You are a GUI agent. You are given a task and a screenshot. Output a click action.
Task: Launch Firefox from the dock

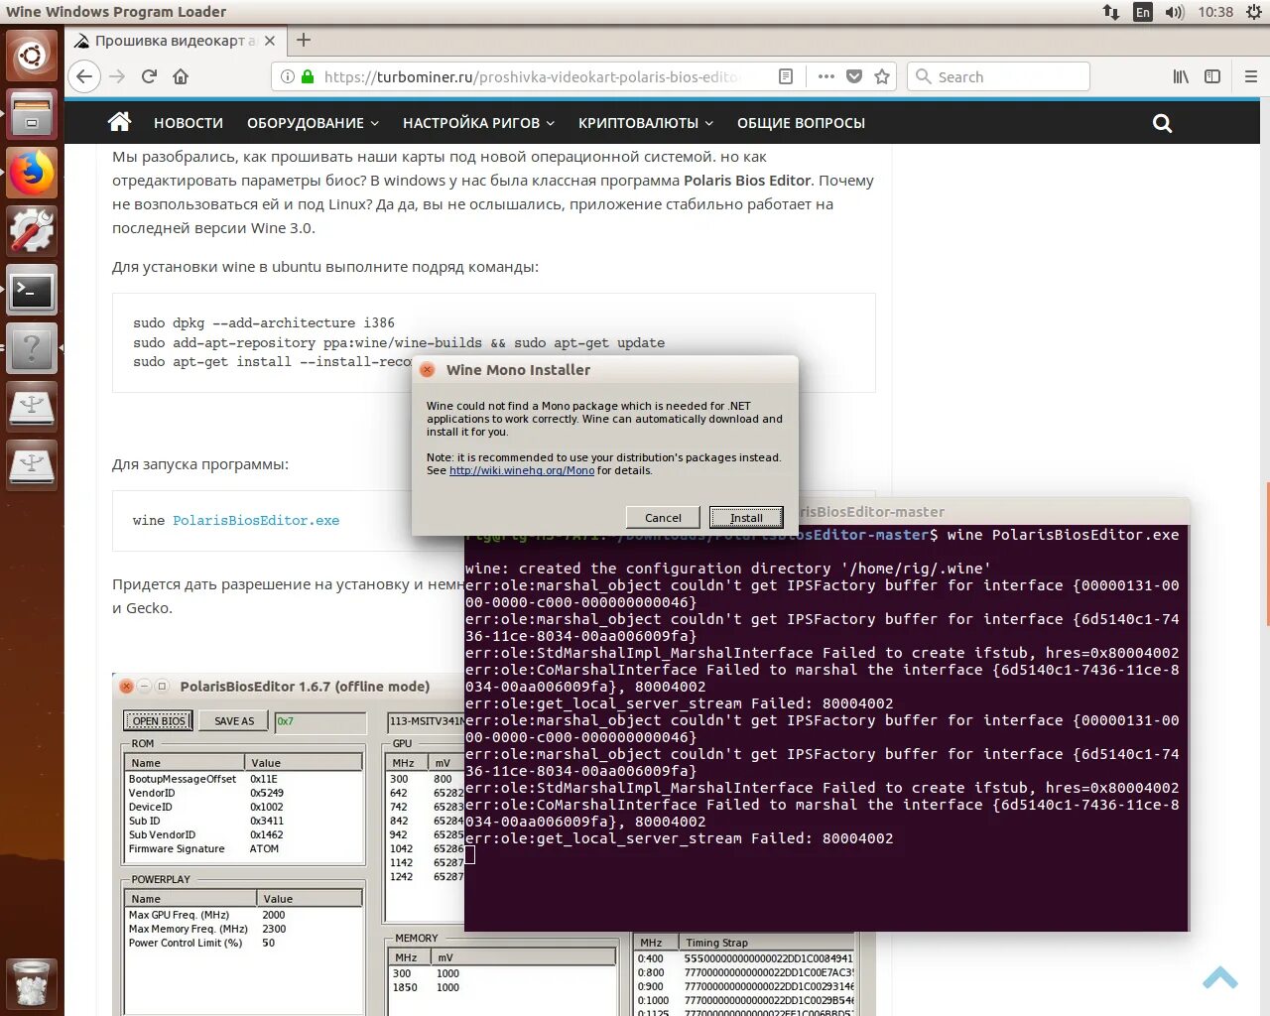point(32,173)
